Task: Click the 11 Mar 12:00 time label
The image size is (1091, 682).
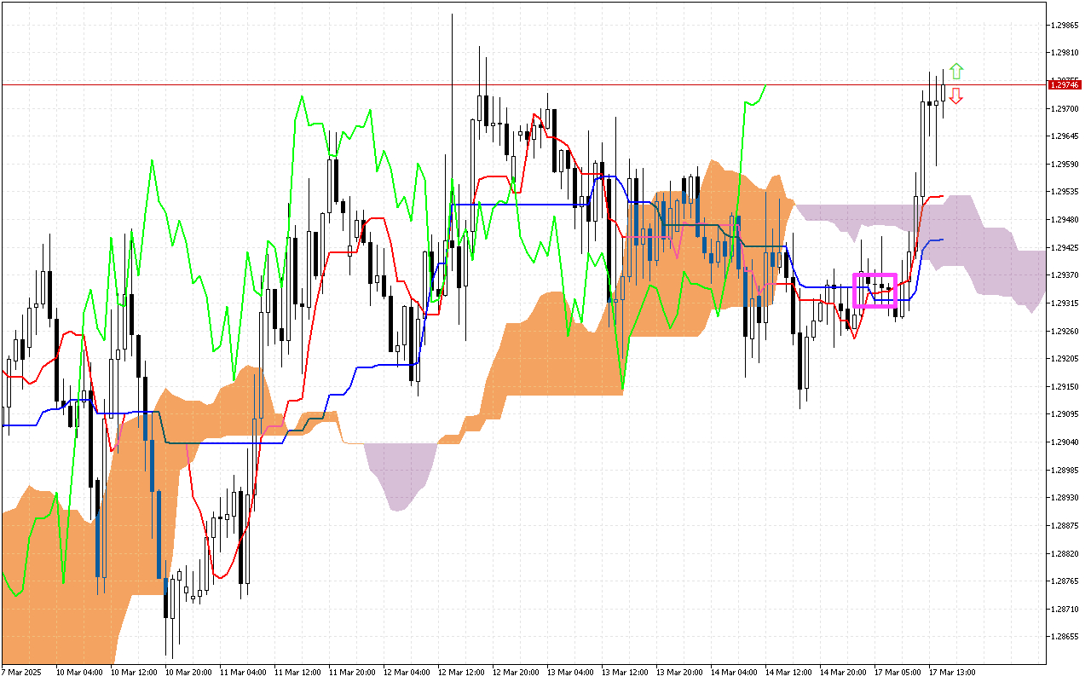Action: click(297, 672)
